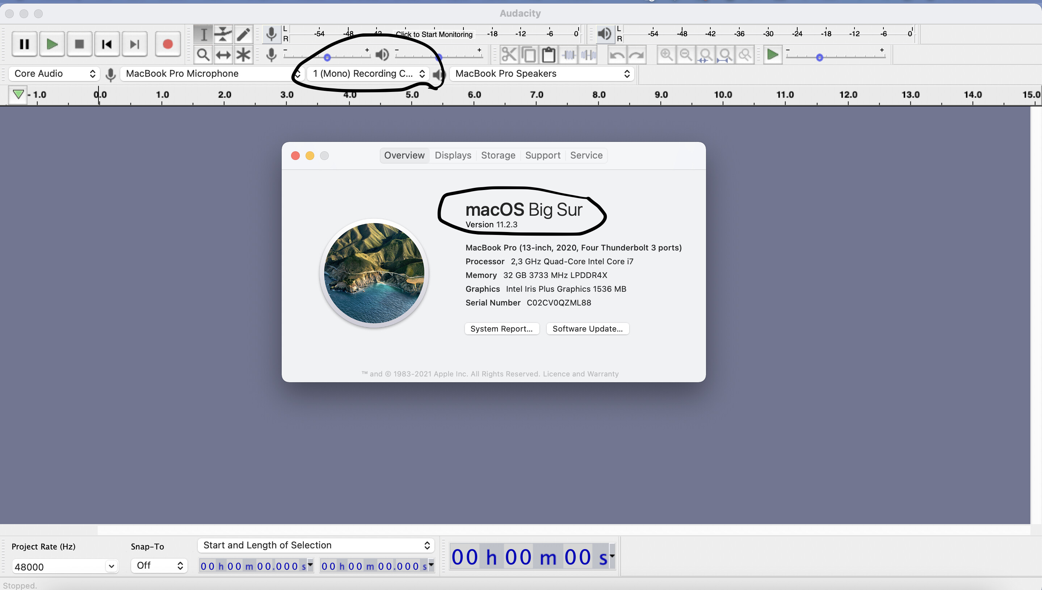Click the timeline options green triangle
Viewport: 1042px width, 590px height.
tap(18, 95)
